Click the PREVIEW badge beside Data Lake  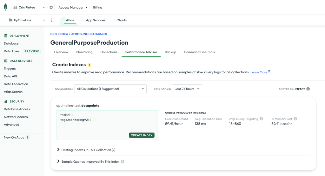pyautogui.click(x=31, y=51)
